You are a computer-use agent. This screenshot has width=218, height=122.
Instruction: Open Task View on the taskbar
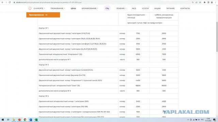pyautogui.click(x=8, y=120)
